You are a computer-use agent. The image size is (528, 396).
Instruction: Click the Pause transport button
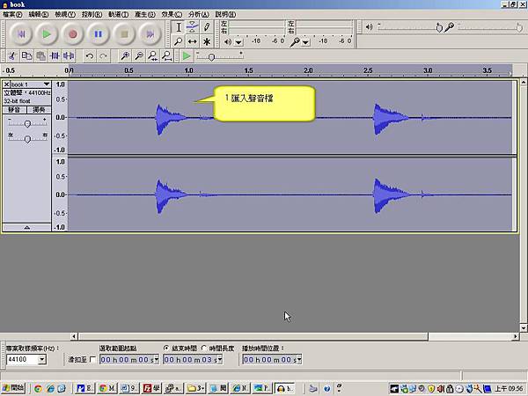pos(99,34)
